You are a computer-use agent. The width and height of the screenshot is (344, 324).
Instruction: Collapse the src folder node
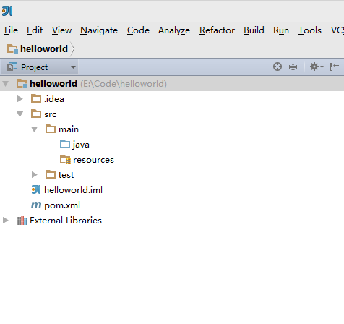[x=20, y=114]
